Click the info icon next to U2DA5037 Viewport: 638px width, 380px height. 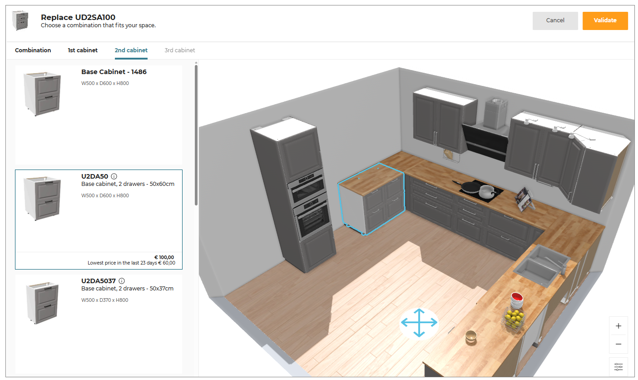[x=122, y=281]
